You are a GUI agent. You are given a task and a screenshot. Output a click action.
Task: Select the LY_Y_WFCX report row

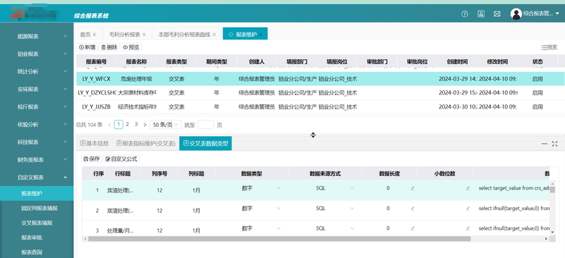(321, 79)
